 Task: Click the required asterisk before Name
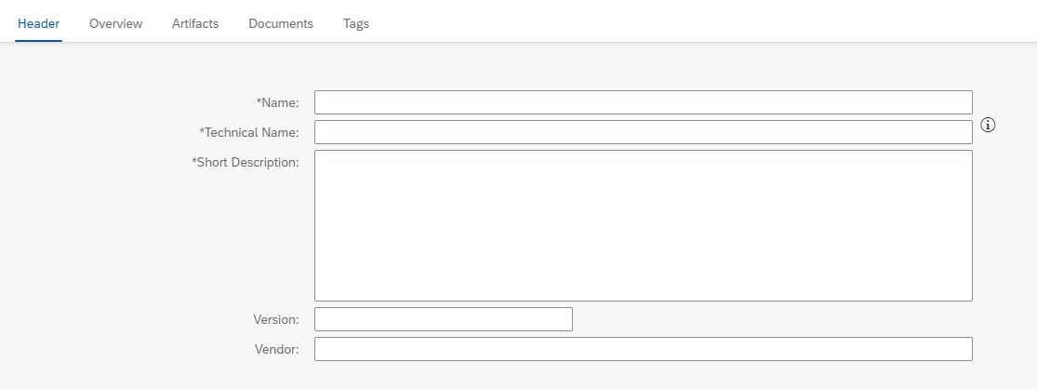coord(259,101)
